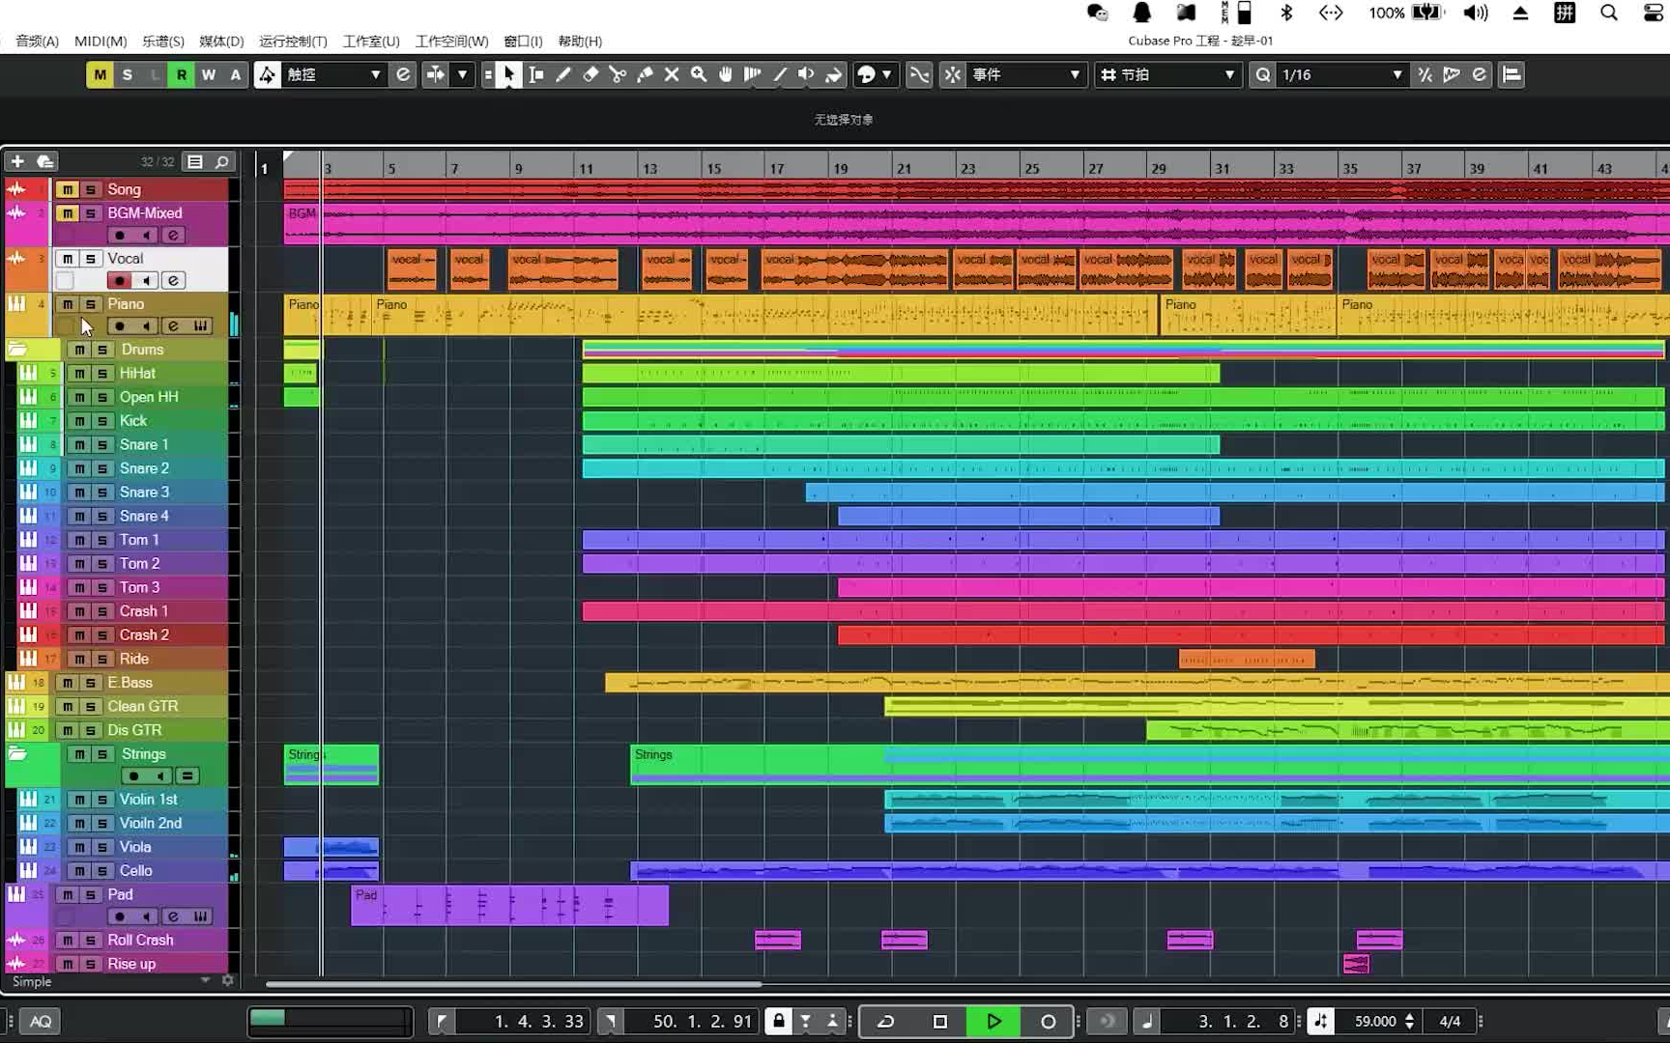The image size is (1670, 1043).
Task: Collapse the Strings folder track
Action: 18,753
